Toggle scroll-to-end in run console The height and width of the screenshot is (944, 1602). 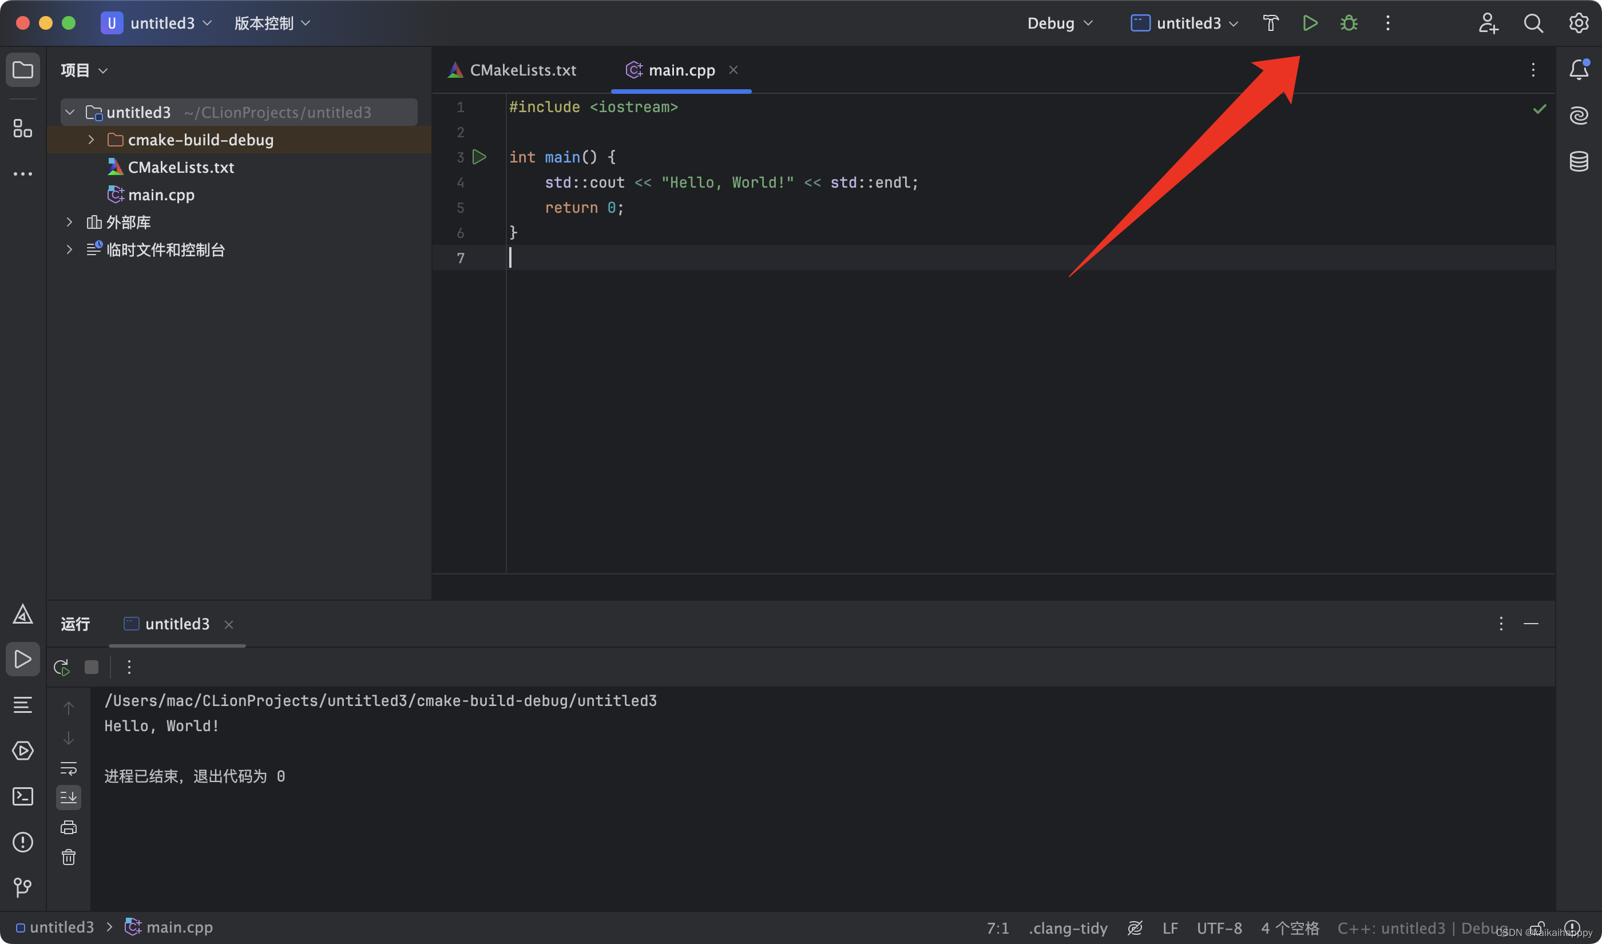69,797
